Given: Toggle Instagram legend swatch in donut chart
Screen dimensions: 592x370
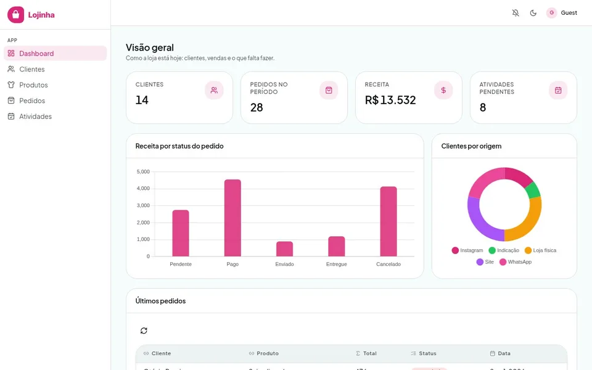Looking at the screenshot, I should [455, 250].
